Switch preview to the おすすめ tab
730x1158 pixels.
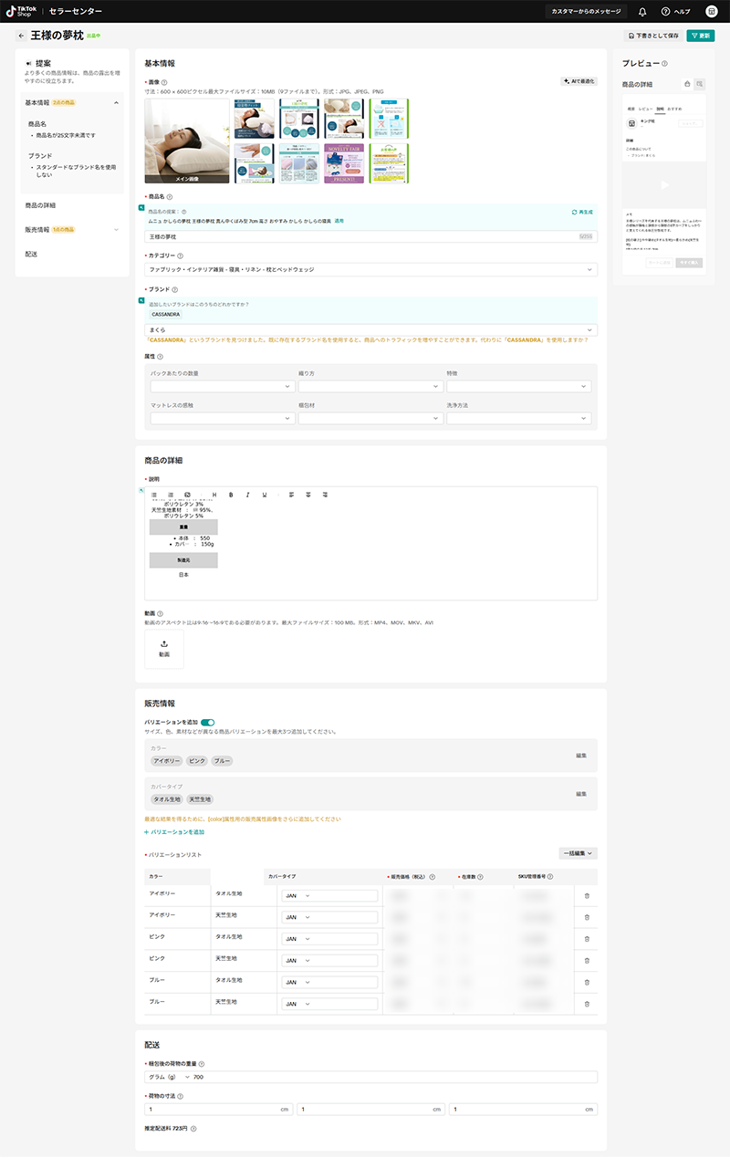(x=674, y=108)
